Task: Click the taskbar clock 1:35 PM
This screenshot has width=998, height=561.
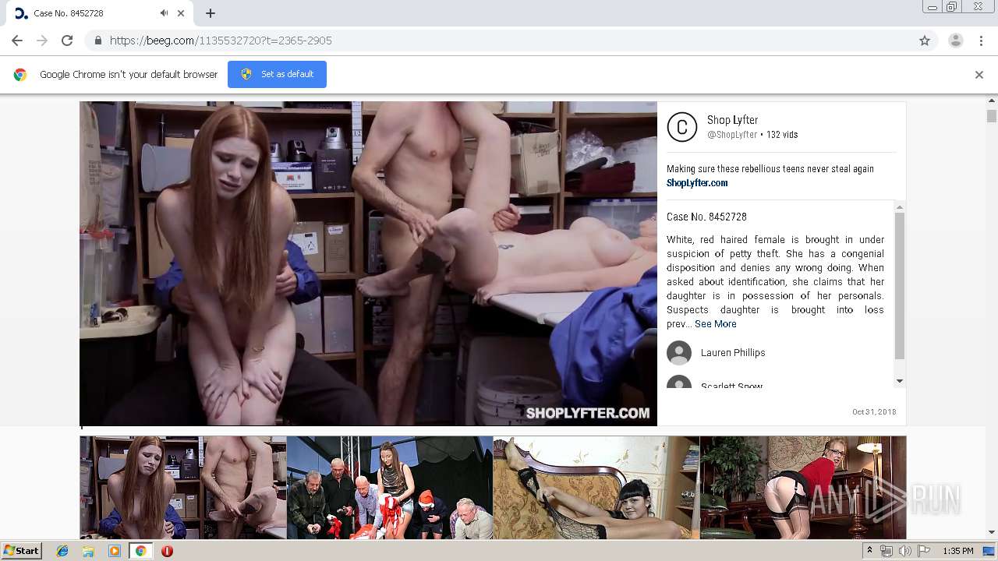Action: (958, 551)
